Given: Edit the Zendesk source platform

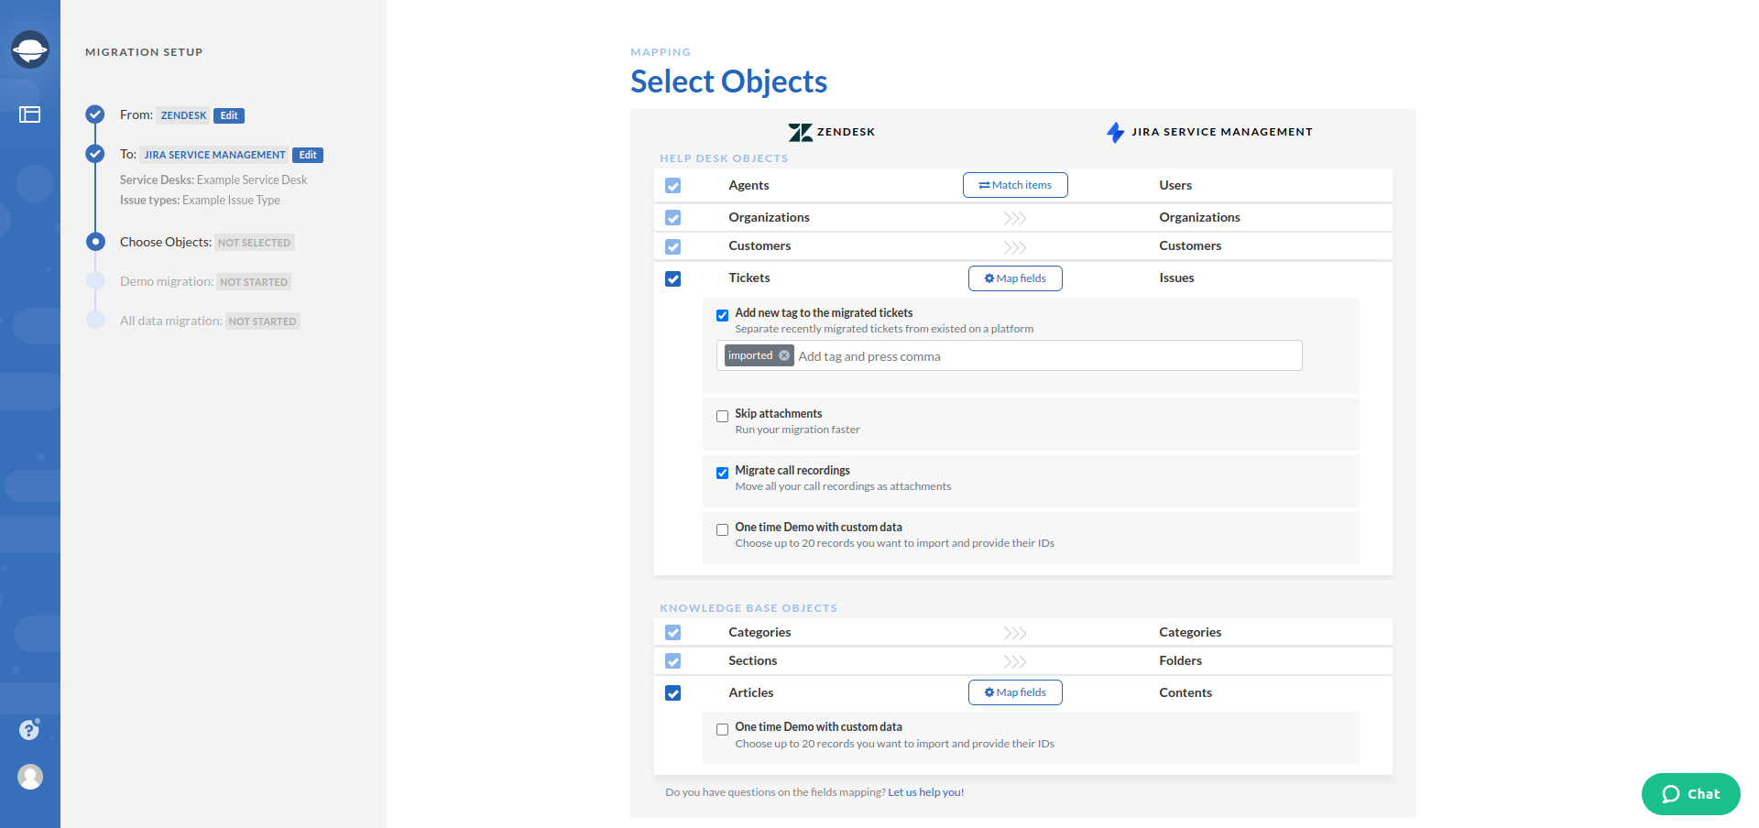Looking at the screenshot, I should 229,115.
